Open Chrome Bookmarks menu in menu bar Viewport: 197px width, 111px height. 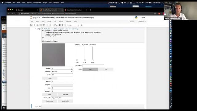[x=37, y=3]
